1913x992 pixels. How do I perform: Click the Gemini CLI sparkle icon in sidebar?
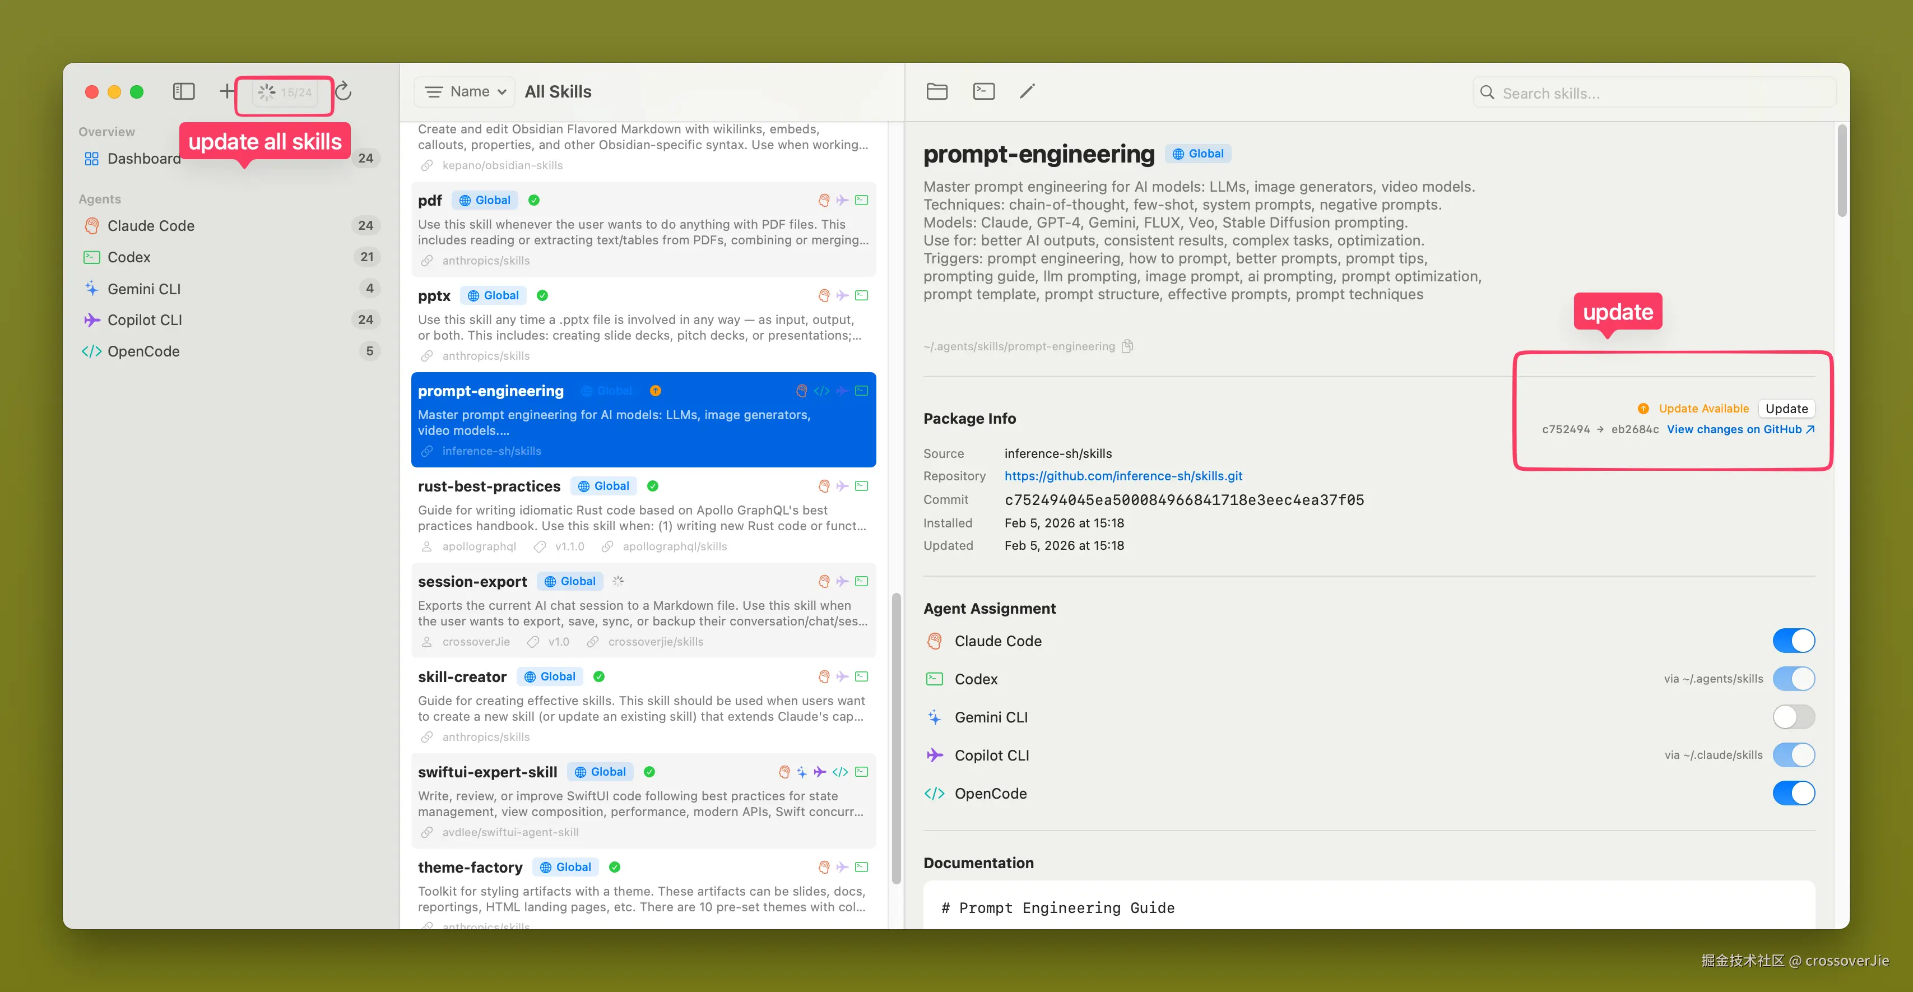pos(91,288)
